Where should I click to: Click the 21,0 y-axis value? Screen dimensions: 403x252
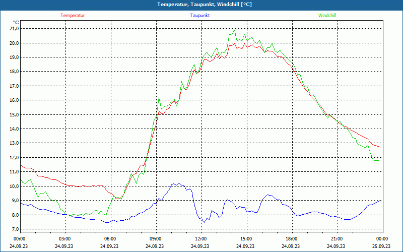[14, 29]
